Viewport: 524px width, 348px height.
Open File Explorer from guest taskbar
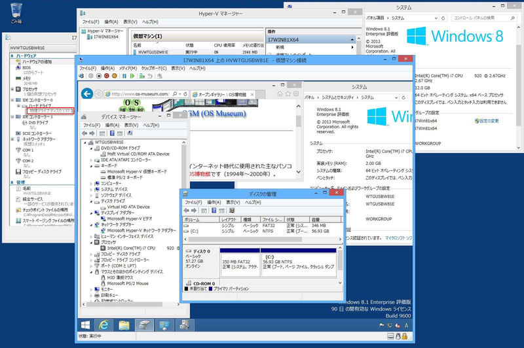click(x=124, y=325)
